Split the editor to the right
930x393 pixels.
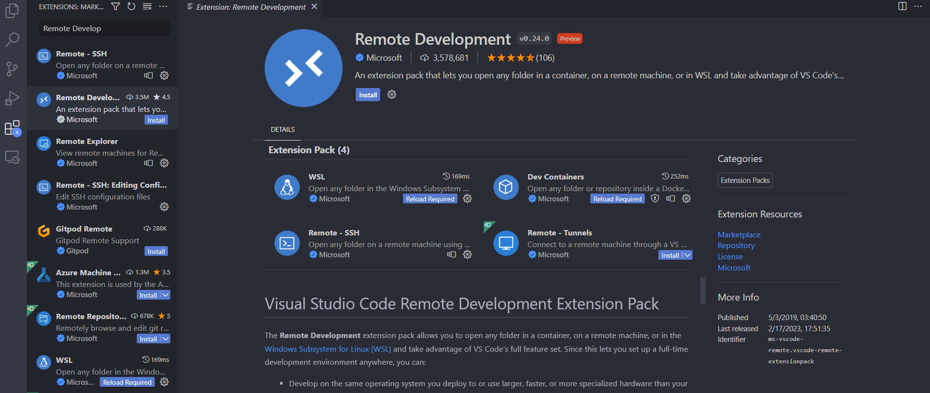902,6
